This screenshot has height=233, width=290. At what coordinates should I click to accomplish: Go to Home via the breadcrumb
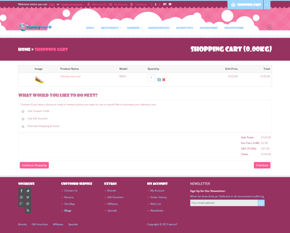pos(24,49)
